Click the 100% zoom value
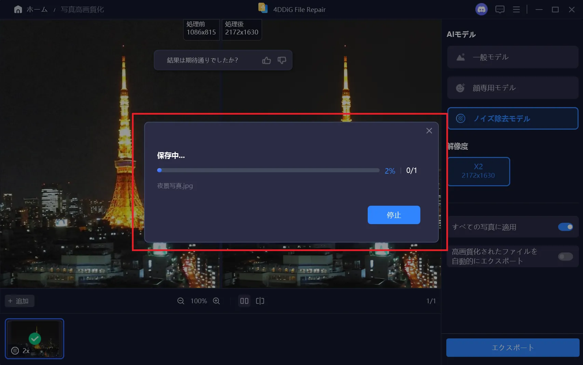583x365 pixels. coord(199,301)
